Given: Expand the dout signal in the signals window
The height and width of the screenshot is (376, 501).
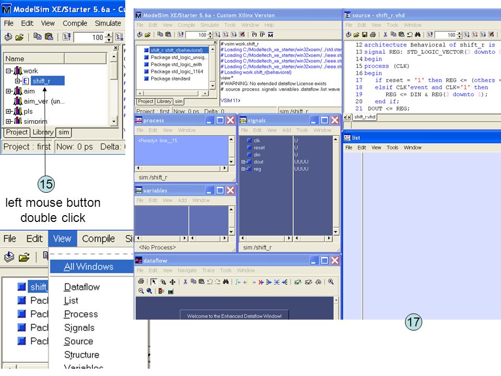Looking at the screenshot, I should [243, 162].
